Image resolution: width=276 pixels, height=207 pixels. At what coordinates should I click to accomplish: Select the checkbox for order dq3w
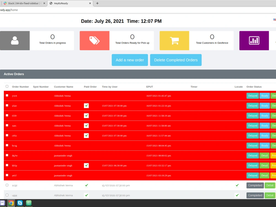click(7, 155)
